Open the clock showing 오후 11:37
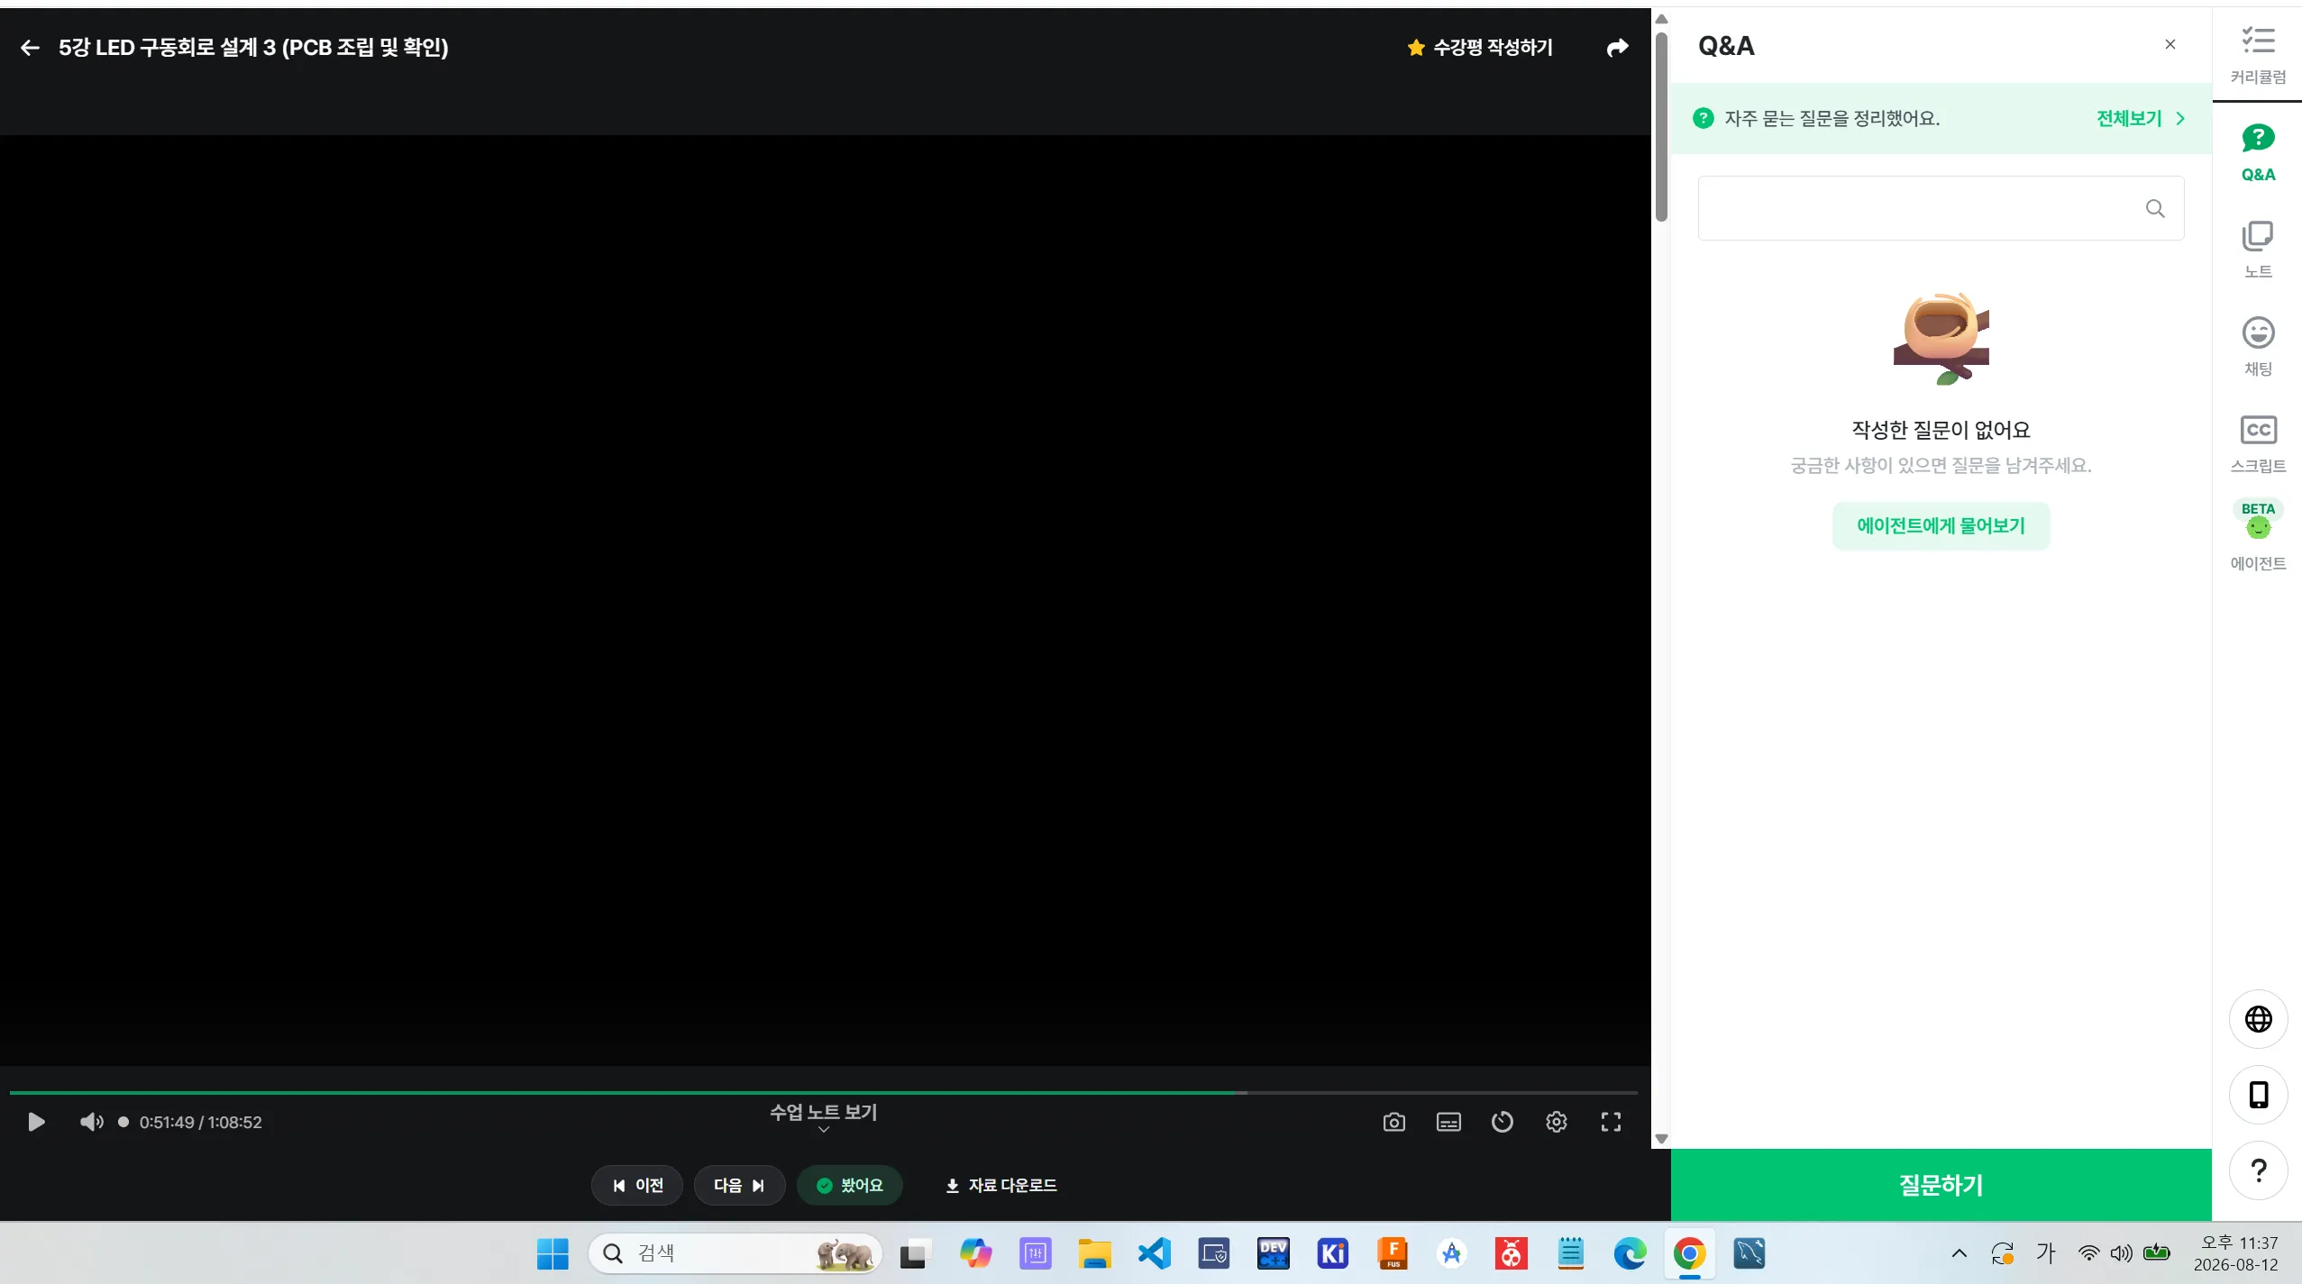Image resolution: width=2302 pixels, height=1284 pixels. pyautogui.click(x=2237, y=1253)
